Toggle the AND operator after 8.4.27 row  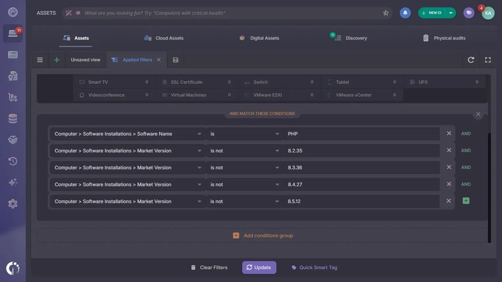(466, 184)
